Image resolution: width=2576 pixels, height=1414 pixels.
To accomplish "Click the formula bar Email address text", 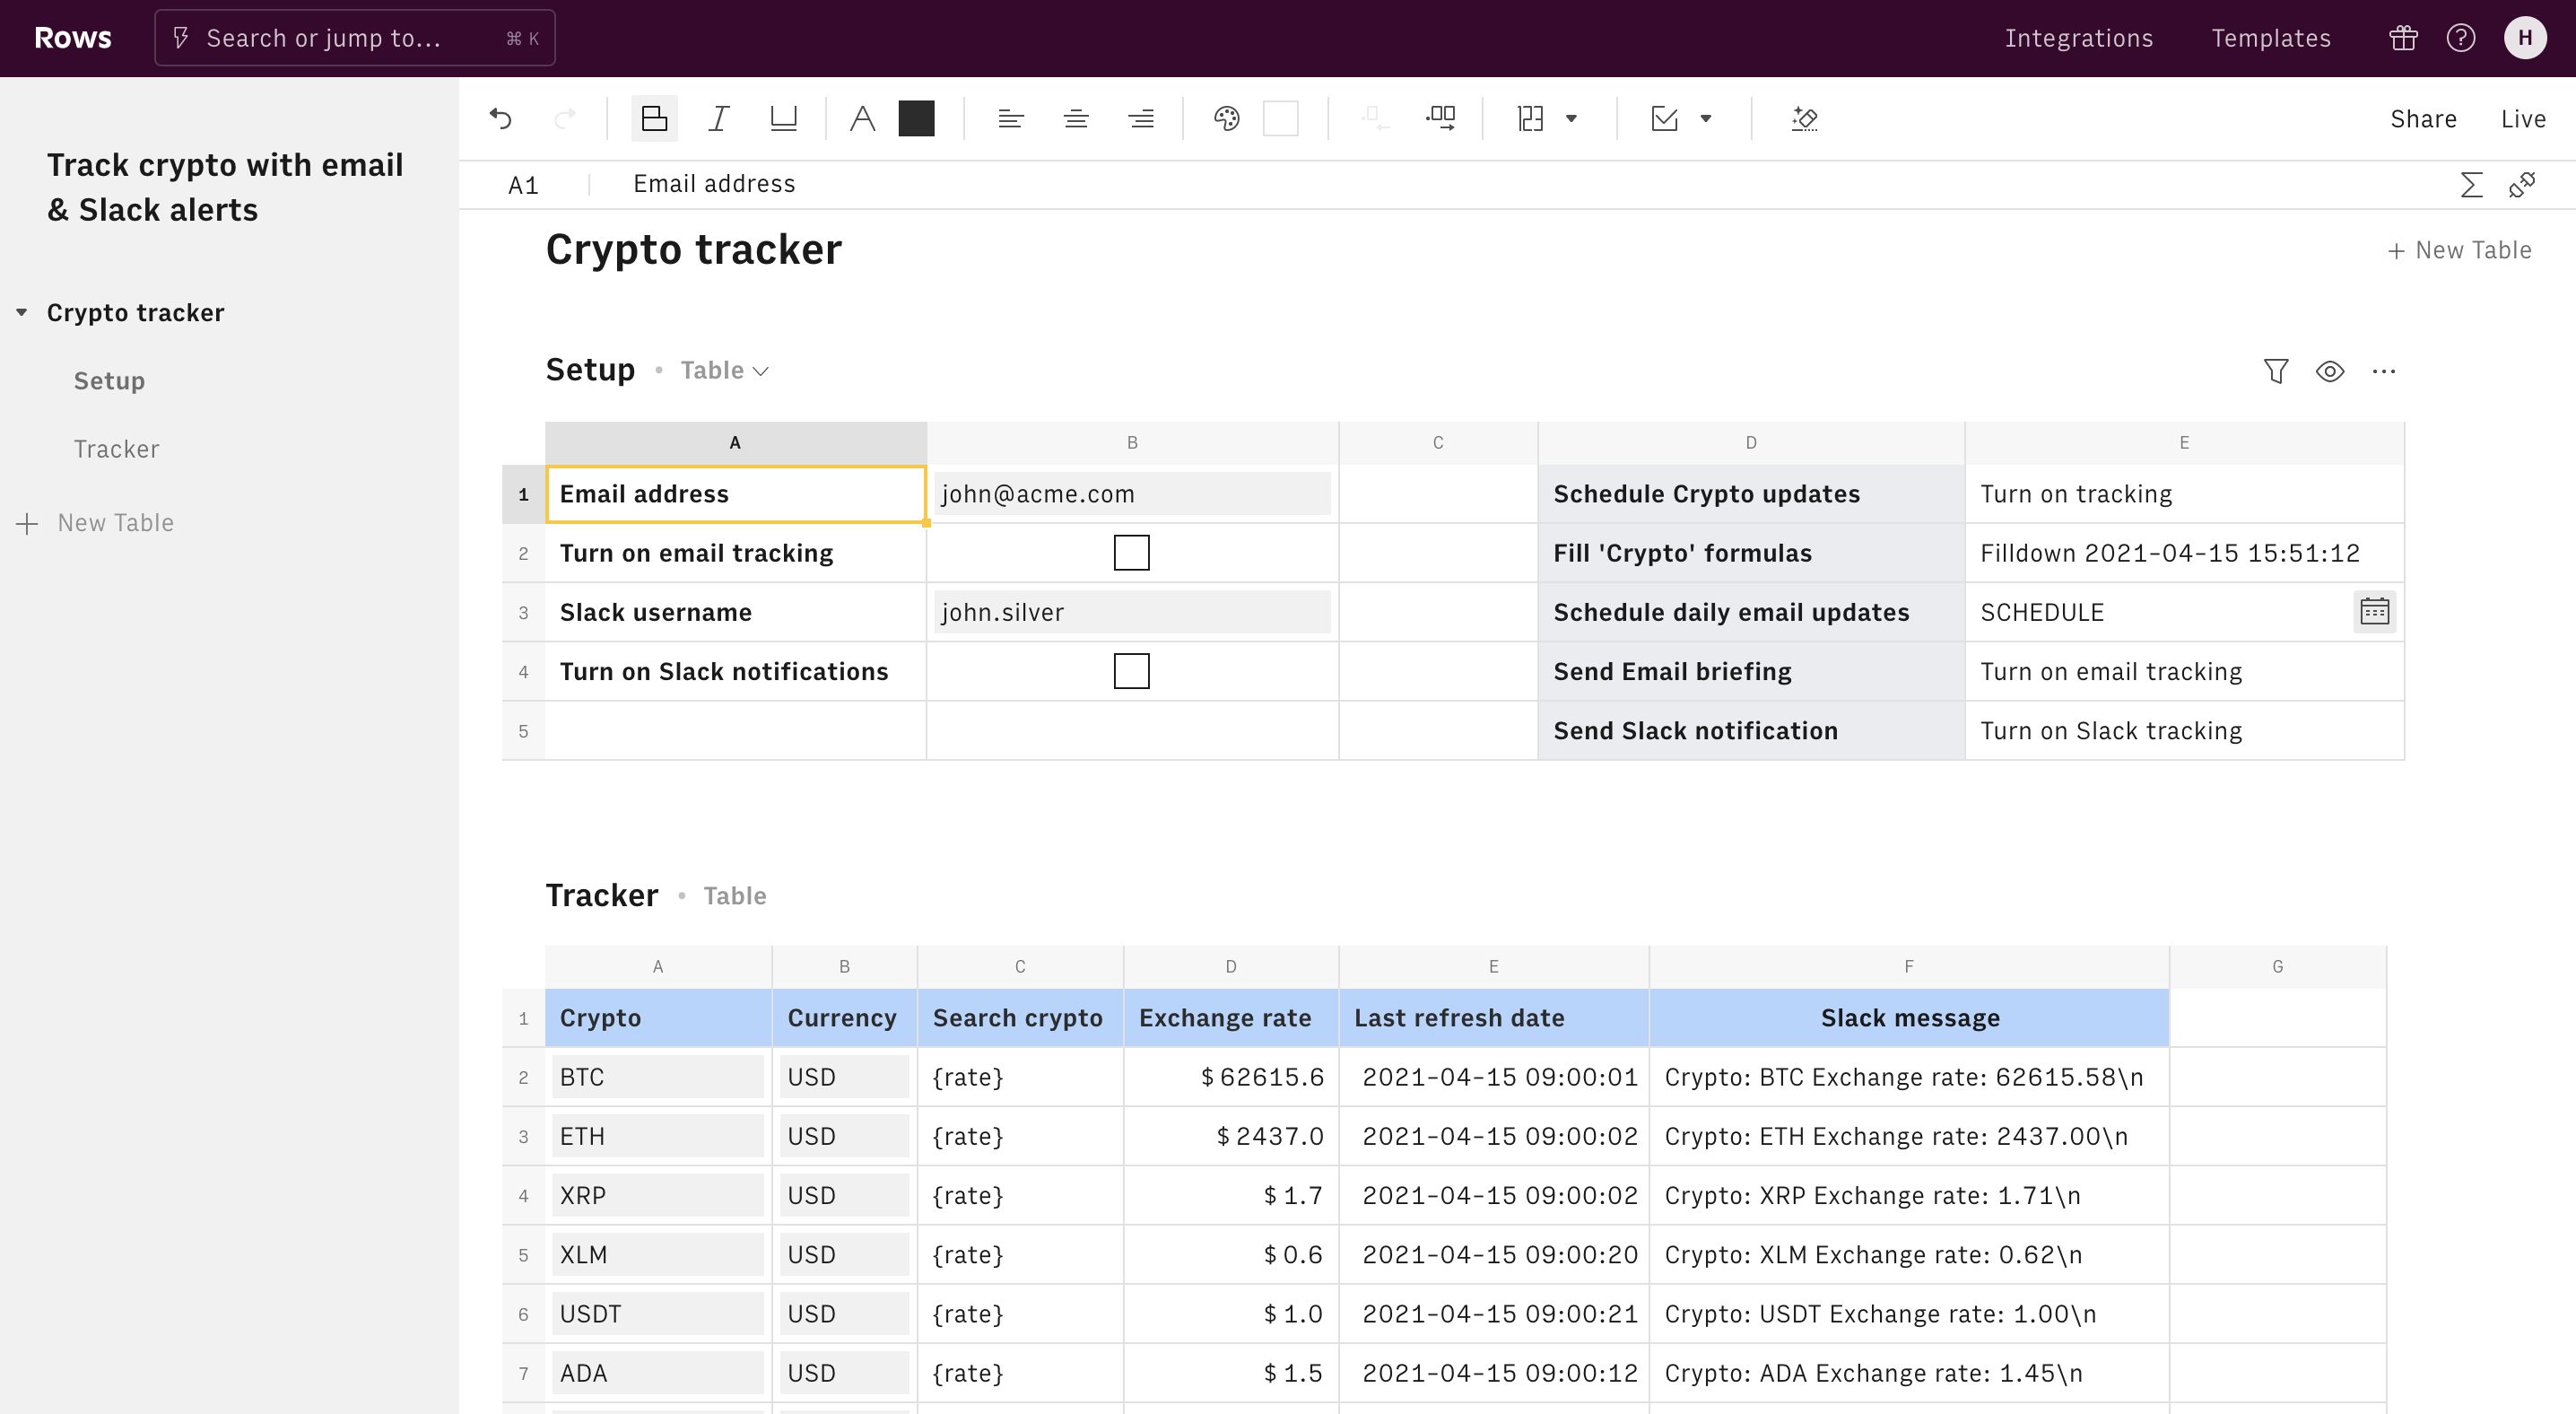I will (x=714, y=184).
